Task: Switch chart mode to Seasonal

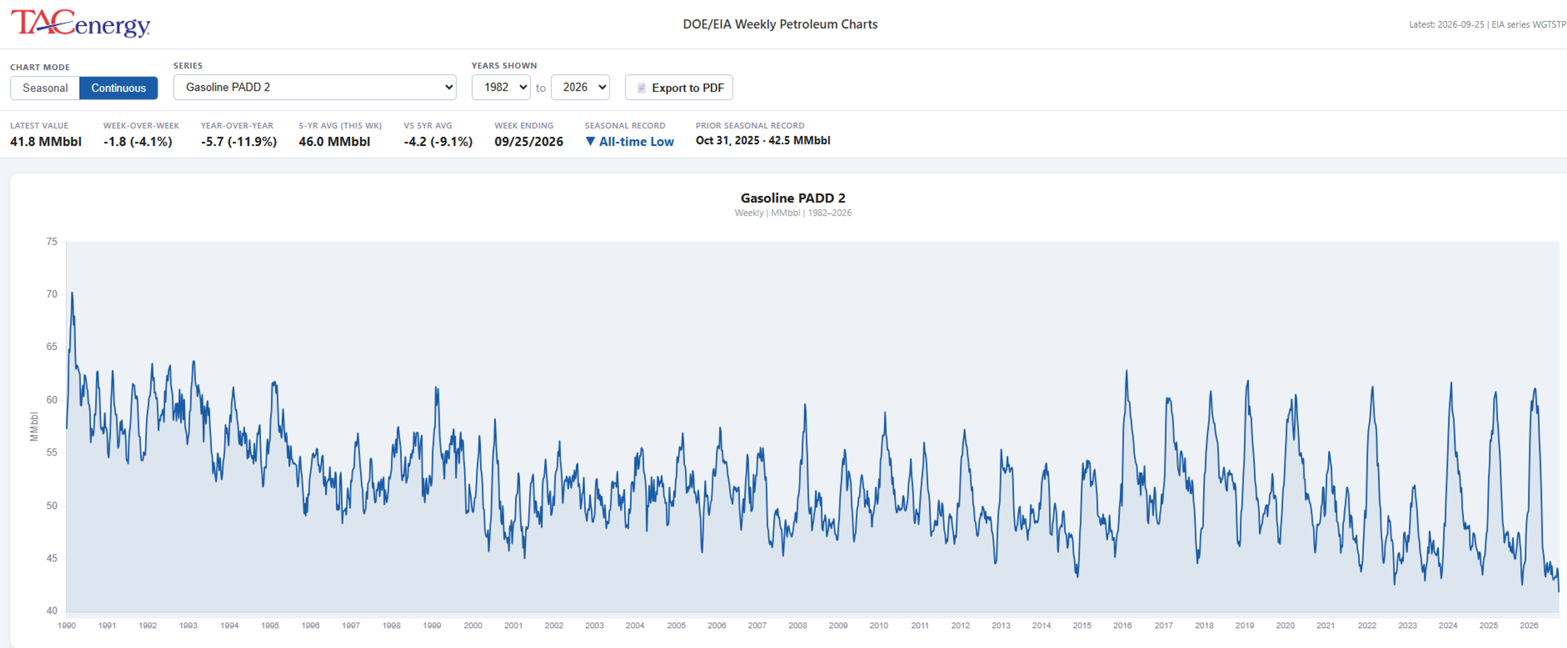Action: click(45, 88)
